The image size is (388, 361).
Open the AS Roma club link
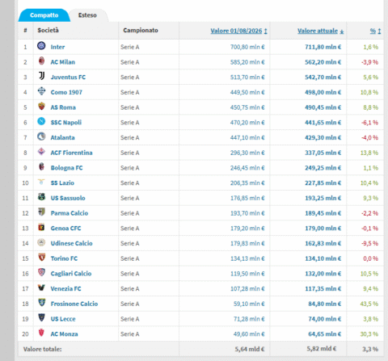(63, 107)
